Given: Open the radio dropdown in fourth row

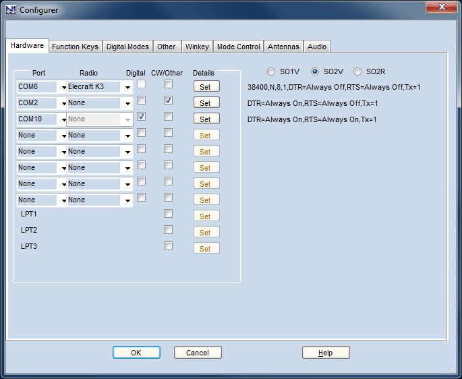Looking at the screenshot, I should (x=127, y=136).
